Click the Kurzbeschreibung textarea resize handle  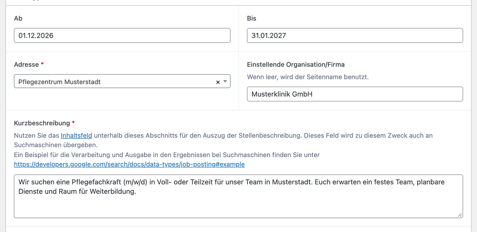[x=459, y=215]
